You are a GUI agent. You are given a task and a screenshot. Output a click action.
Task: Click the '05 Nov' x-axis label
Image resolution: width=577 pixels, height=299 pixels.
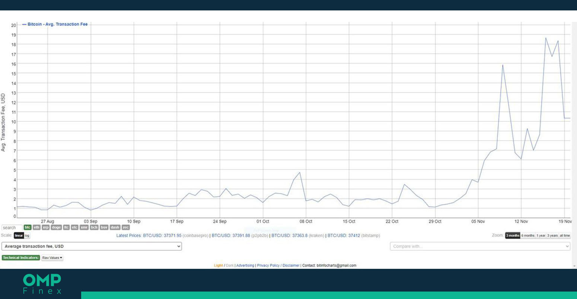pyautogui.click(x=478, y=221)
